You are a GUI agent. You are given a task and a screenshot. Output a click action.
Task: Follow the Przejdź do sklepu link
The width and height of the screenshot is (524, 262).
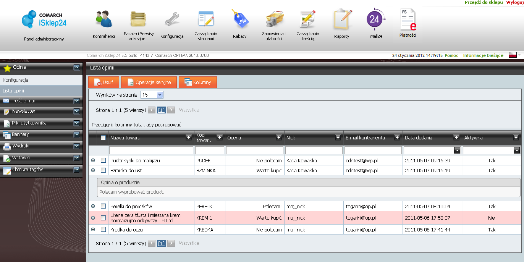pyautogui.click(x=484, y=2)
